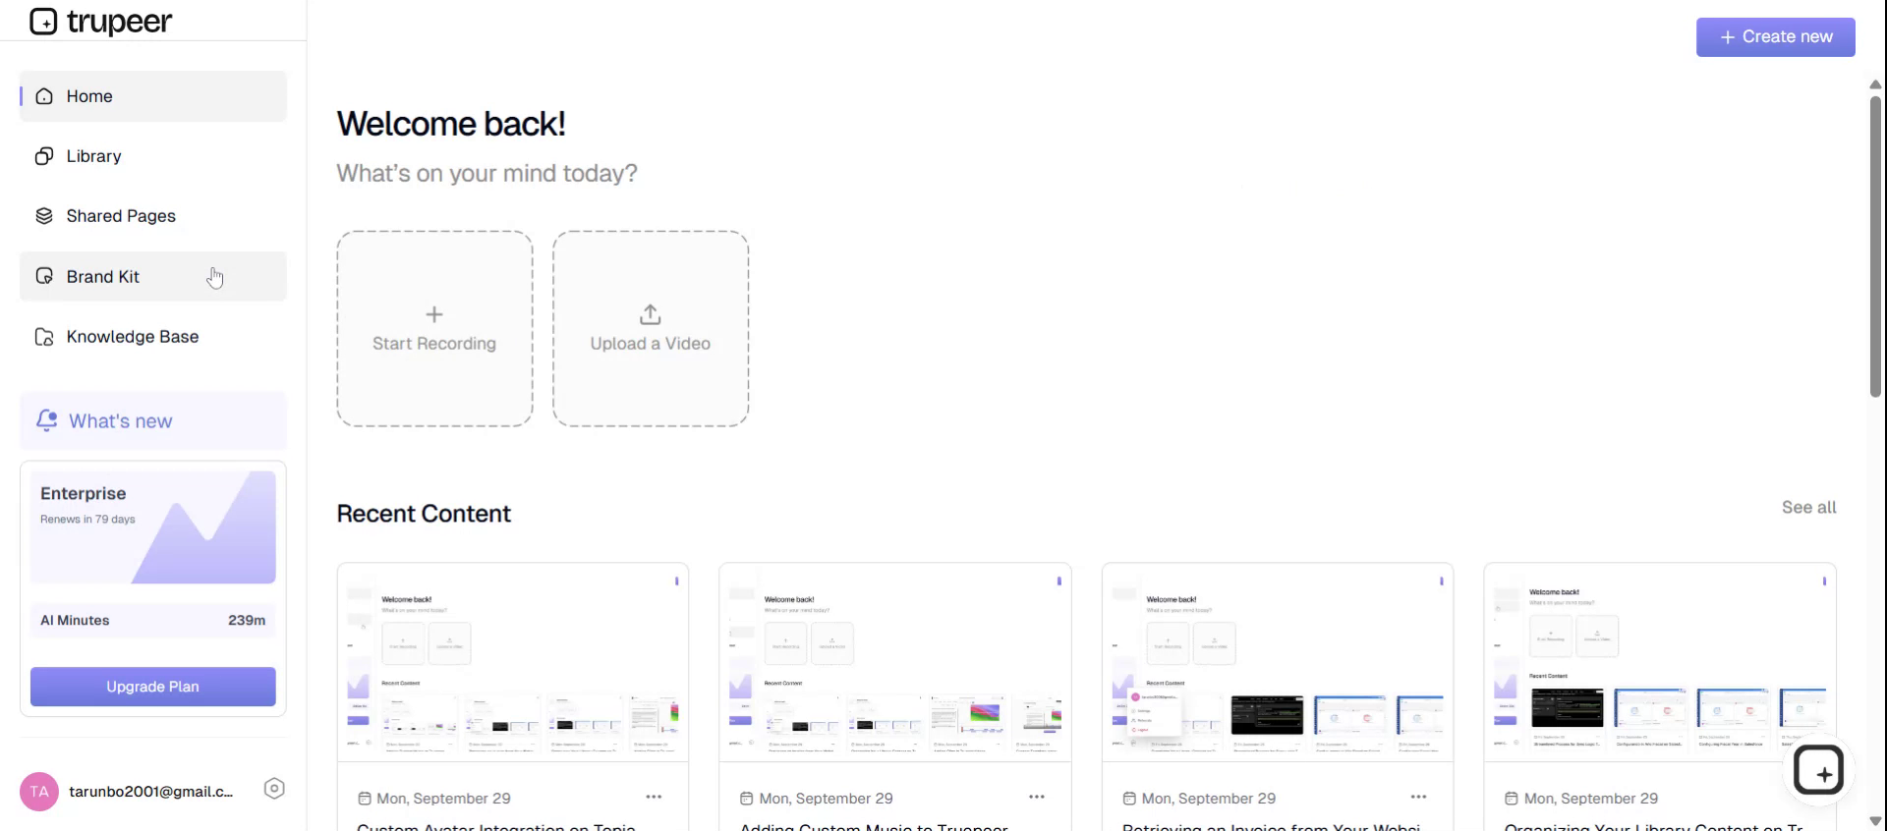Click the TA account avatar
1887x831 pixels.
coord(39,792)
